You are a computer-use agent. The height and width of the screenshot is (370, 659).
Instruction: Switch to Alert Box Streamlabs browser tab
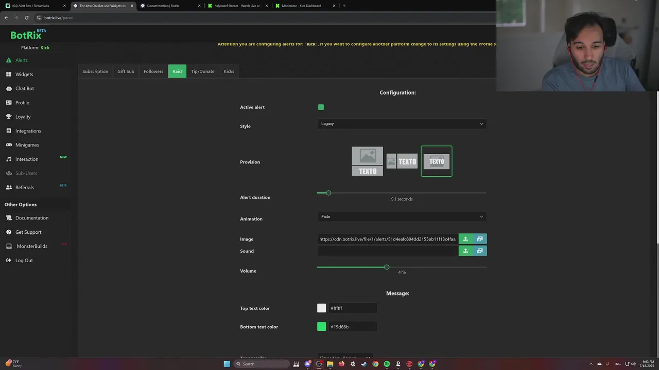[34, 6]
